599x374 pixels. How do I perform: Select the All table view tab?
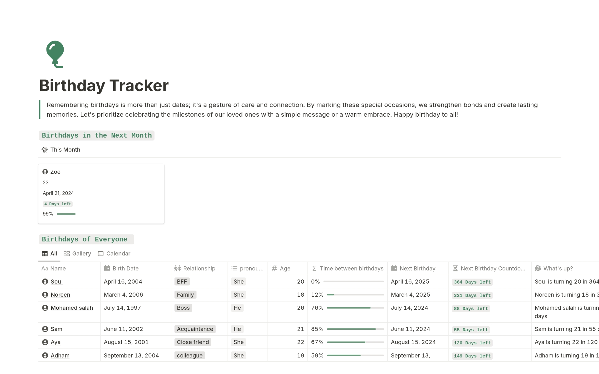pos(49,254)
